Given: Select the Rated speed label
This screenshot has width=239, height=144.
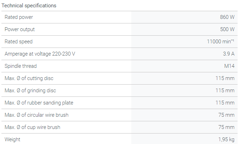Looking at the screenshot, I should click(x=19, y=42).
